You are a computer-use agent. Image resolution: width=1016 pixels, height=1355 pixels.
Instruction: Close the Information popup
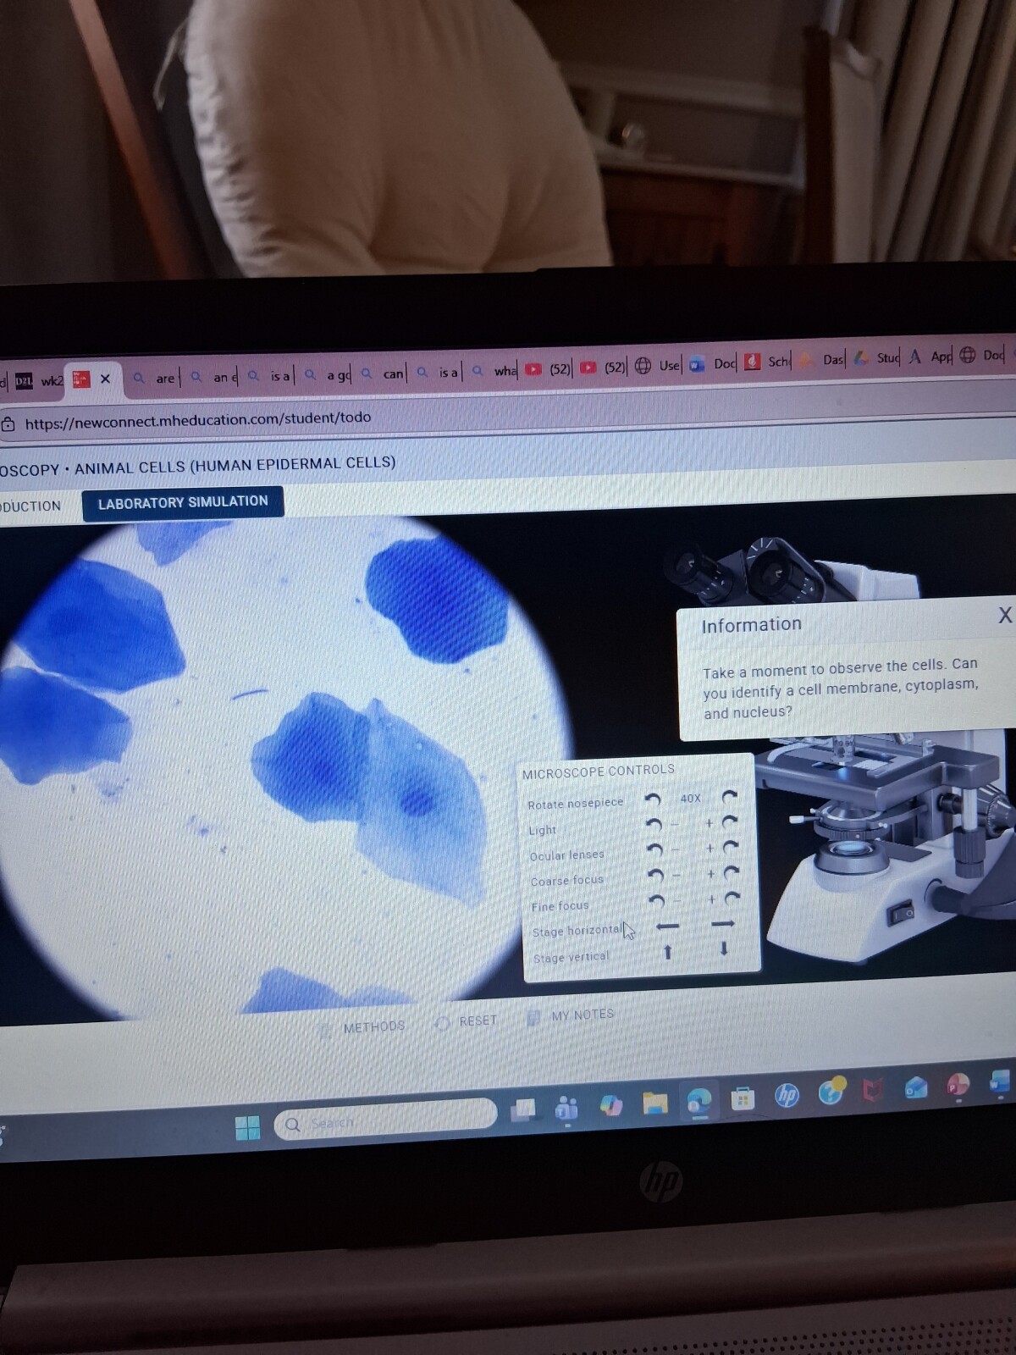1004,616
